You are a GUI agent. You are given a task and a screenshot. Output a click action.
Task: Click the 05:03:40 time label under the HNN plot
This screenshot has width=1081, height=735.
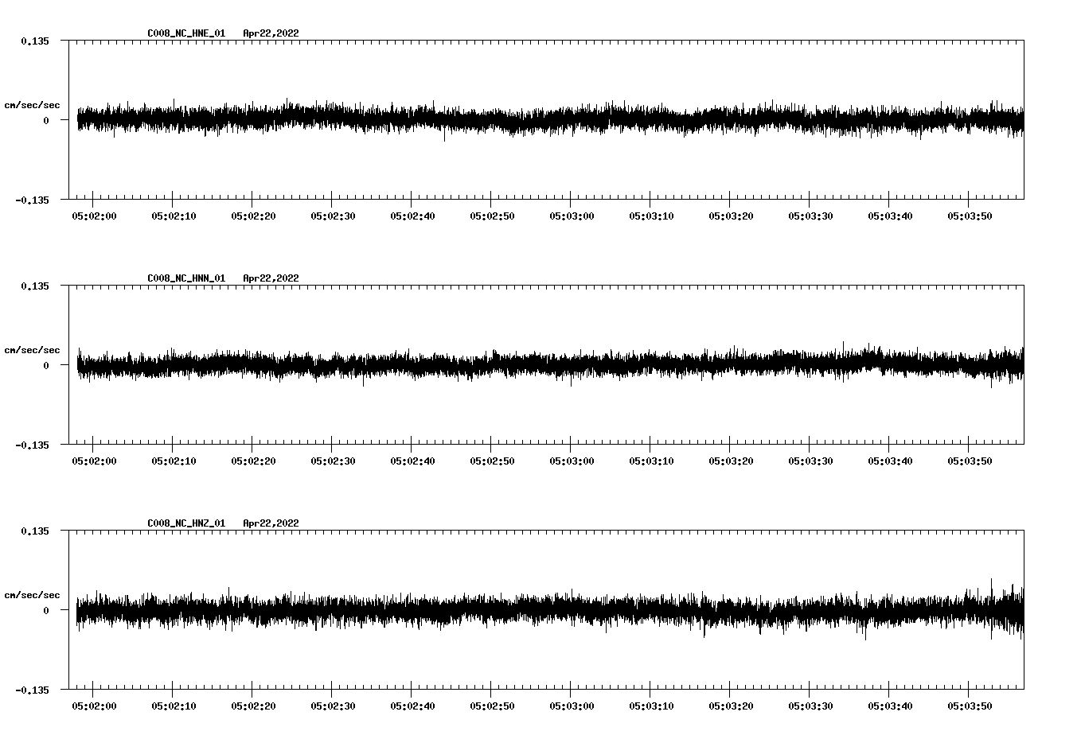[x=890, y=461]
